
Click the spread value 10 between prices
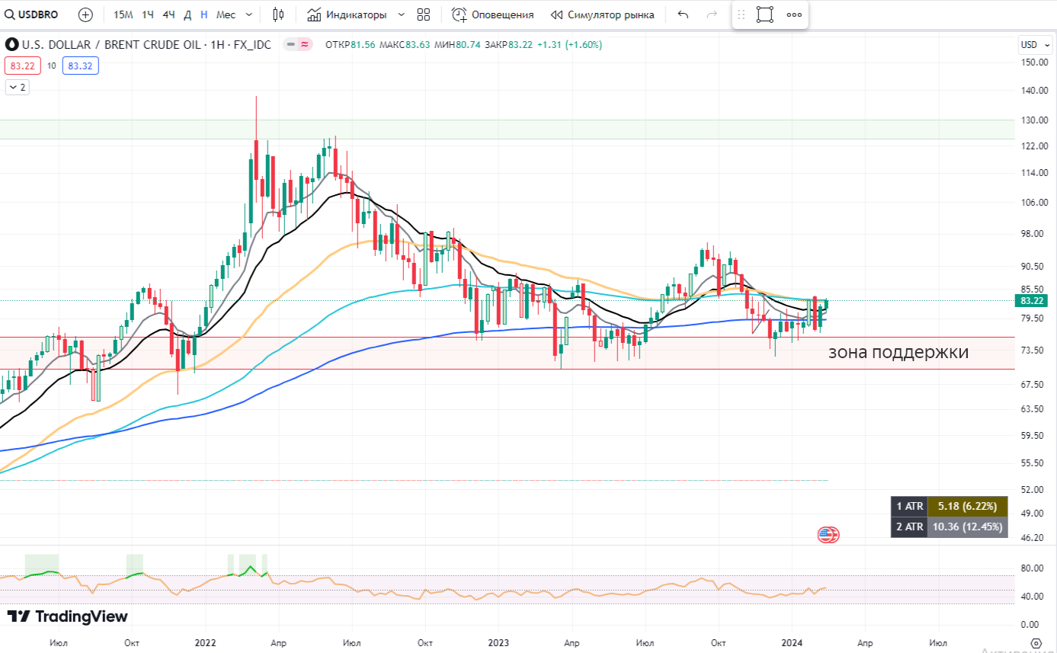click(51, 66)
